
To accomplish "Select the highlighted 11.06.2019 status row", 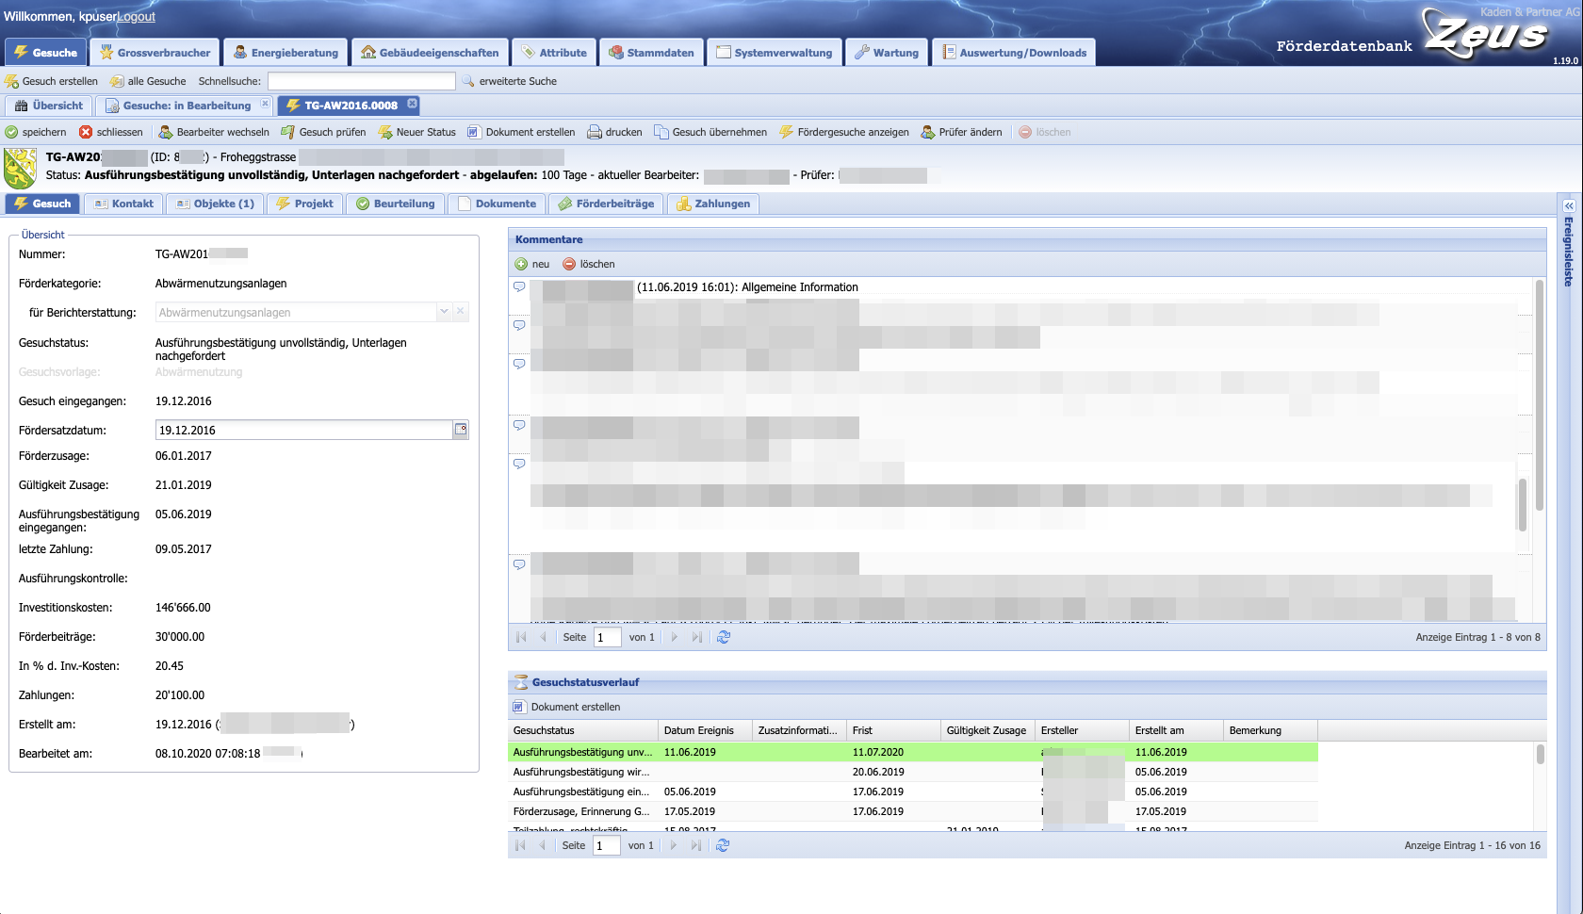I will click(x=912, y=752).
